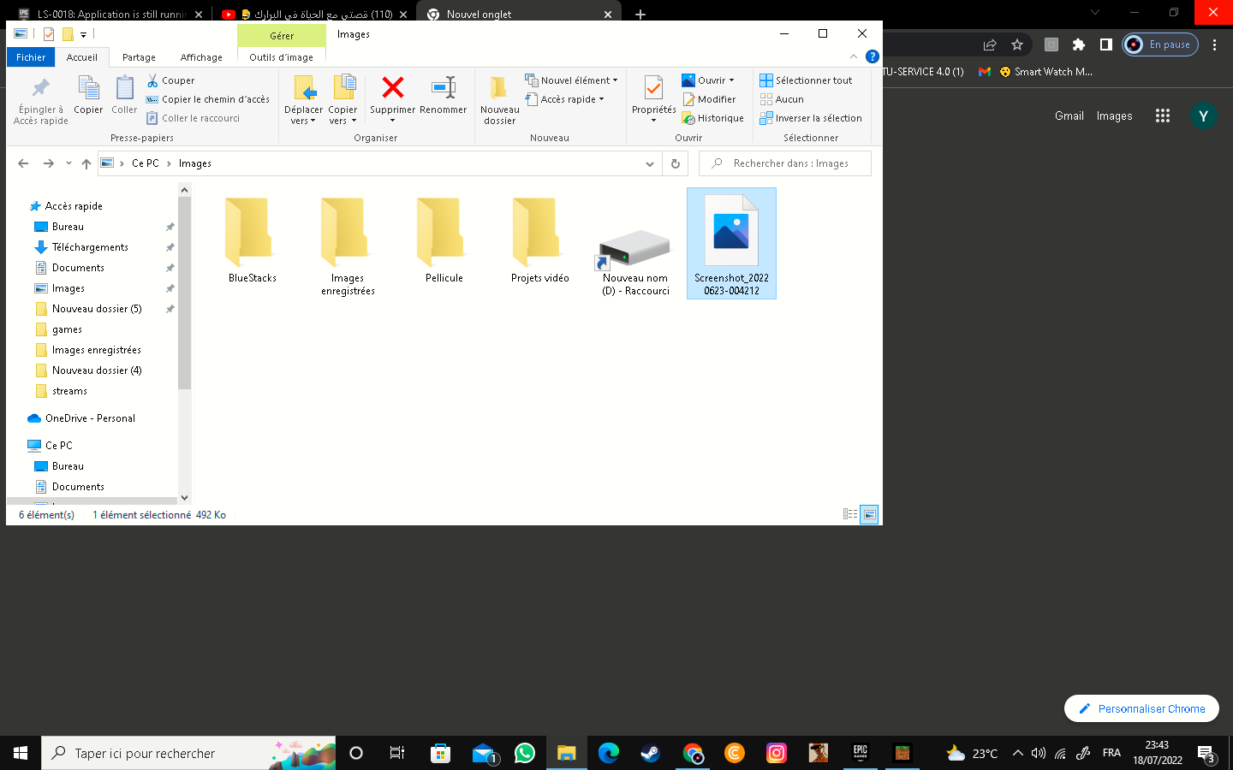
Task: Select the Screenshot_20220623-004212 image file
Action: (731, 243)
